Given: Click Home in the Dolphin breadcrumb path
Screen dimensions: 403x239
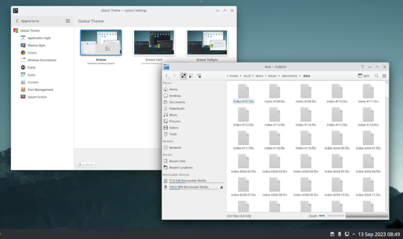Looking at the screenshot, I should [x=234, y=76].
